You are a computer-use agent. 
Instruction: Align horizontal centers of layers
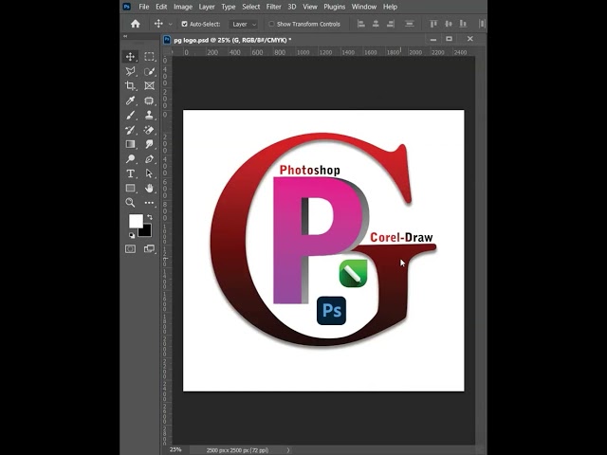pos(376,24)
